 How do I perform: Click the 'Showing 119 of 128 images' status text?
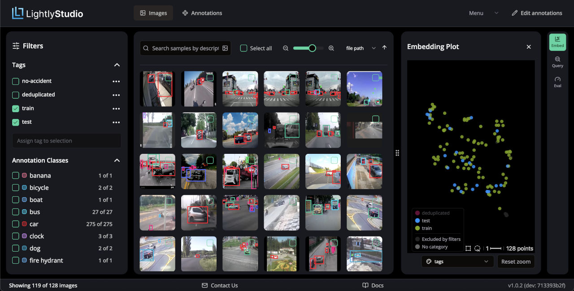[x=43, y=285]
